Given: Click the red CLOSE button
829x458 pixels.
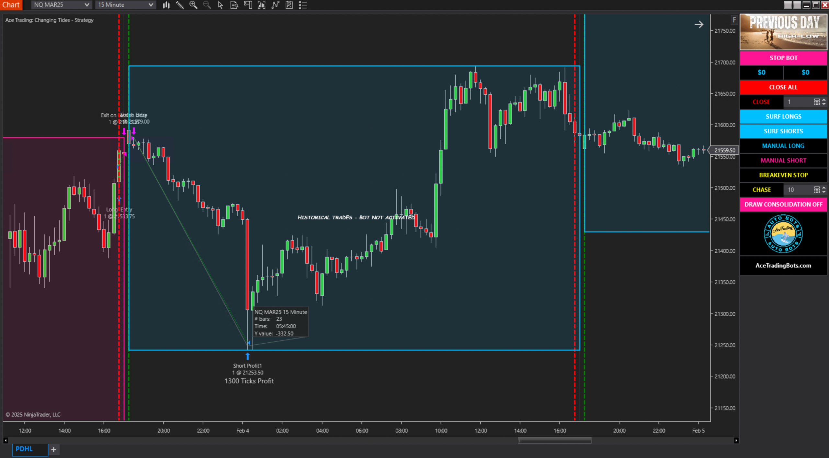Looking at the screenshot, I should [761, 102].
